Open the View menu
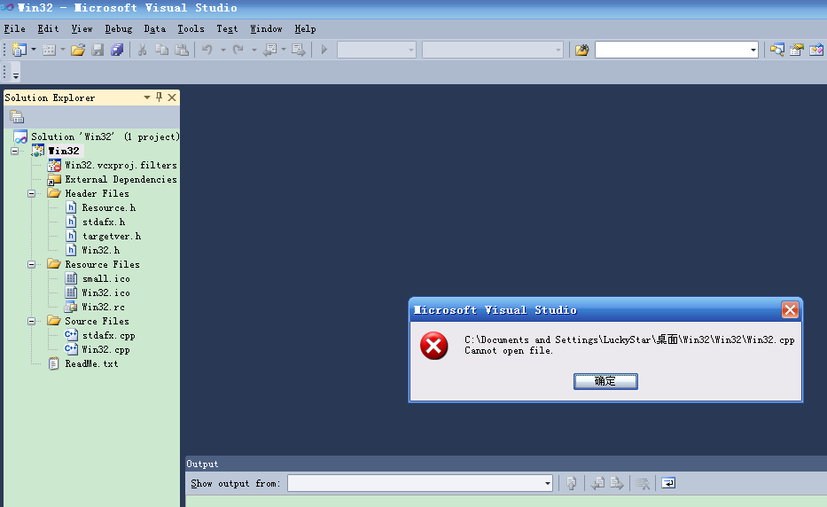This screenshot has width=827, height=507. (82, 29)
